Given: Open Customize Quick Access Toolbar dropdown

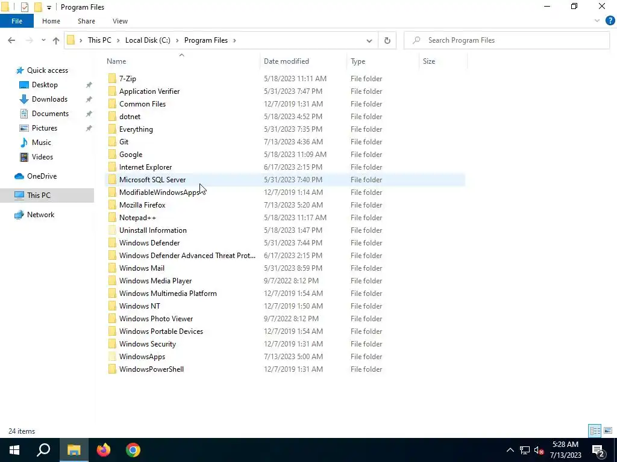Looking at the screenshot, I should (x=49, y=7).
